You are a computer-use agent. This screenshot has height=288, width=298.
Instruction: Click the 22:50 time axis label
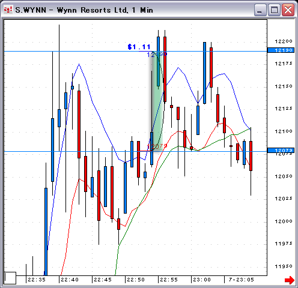click(x=136, y=280)
